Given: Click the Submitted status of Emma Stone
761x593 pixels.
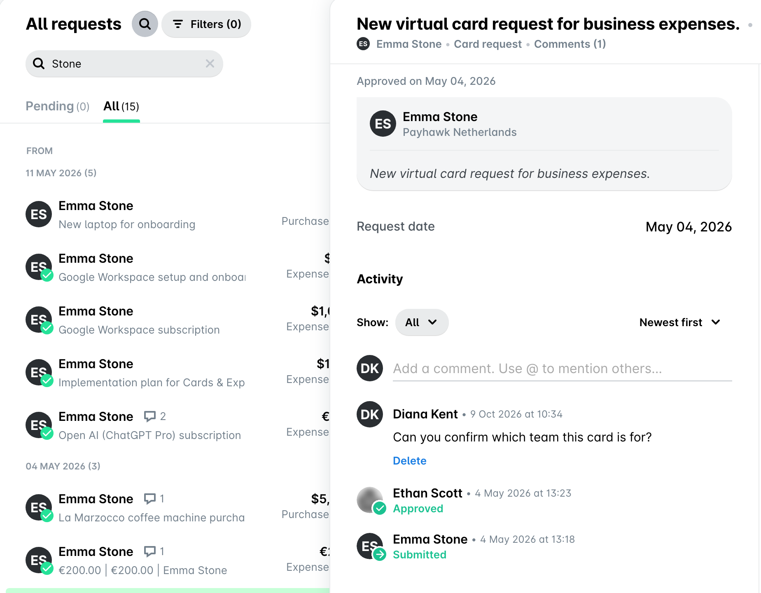Looking at the screenshot, I should [x=420, y=555].
